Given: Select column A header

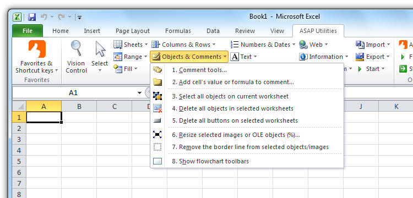Looking at the screenshot, I should point(44,106).
